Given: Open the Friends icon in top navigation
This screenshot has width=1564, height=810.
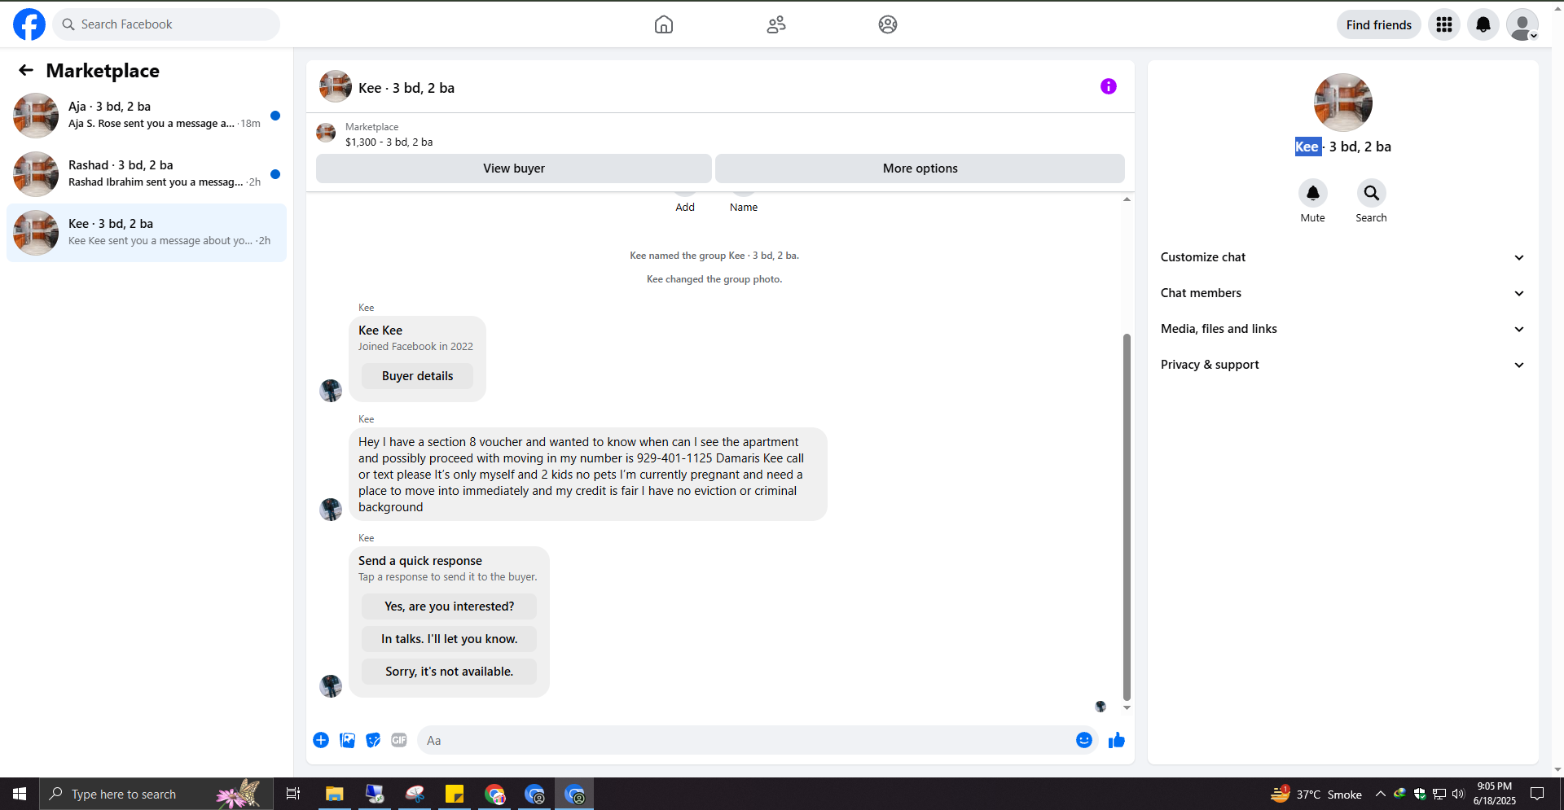Looking at the screenshot, I should 776,24.
